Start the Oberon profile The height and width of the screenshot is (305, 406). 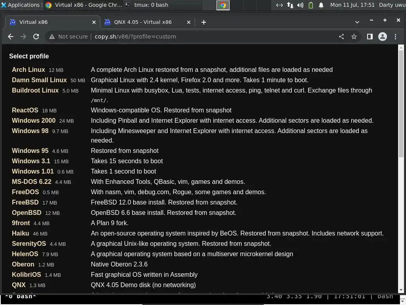pyautogui.click(x=23, y=264)
